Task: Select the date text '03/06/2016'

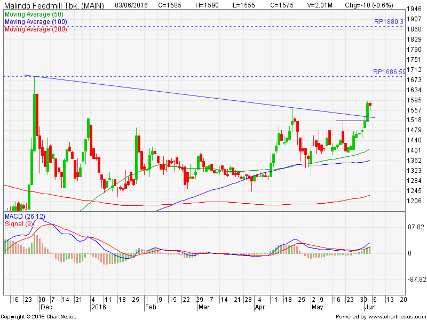Action: point(131,5)
